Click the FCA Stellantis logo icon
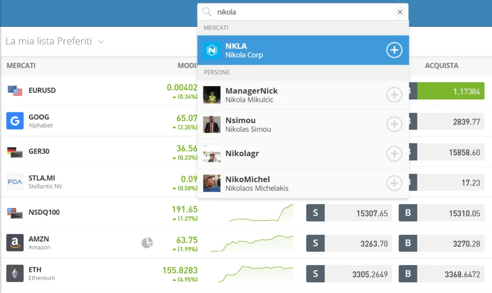Viewport: 492px width, 293px height. [15, 182]
